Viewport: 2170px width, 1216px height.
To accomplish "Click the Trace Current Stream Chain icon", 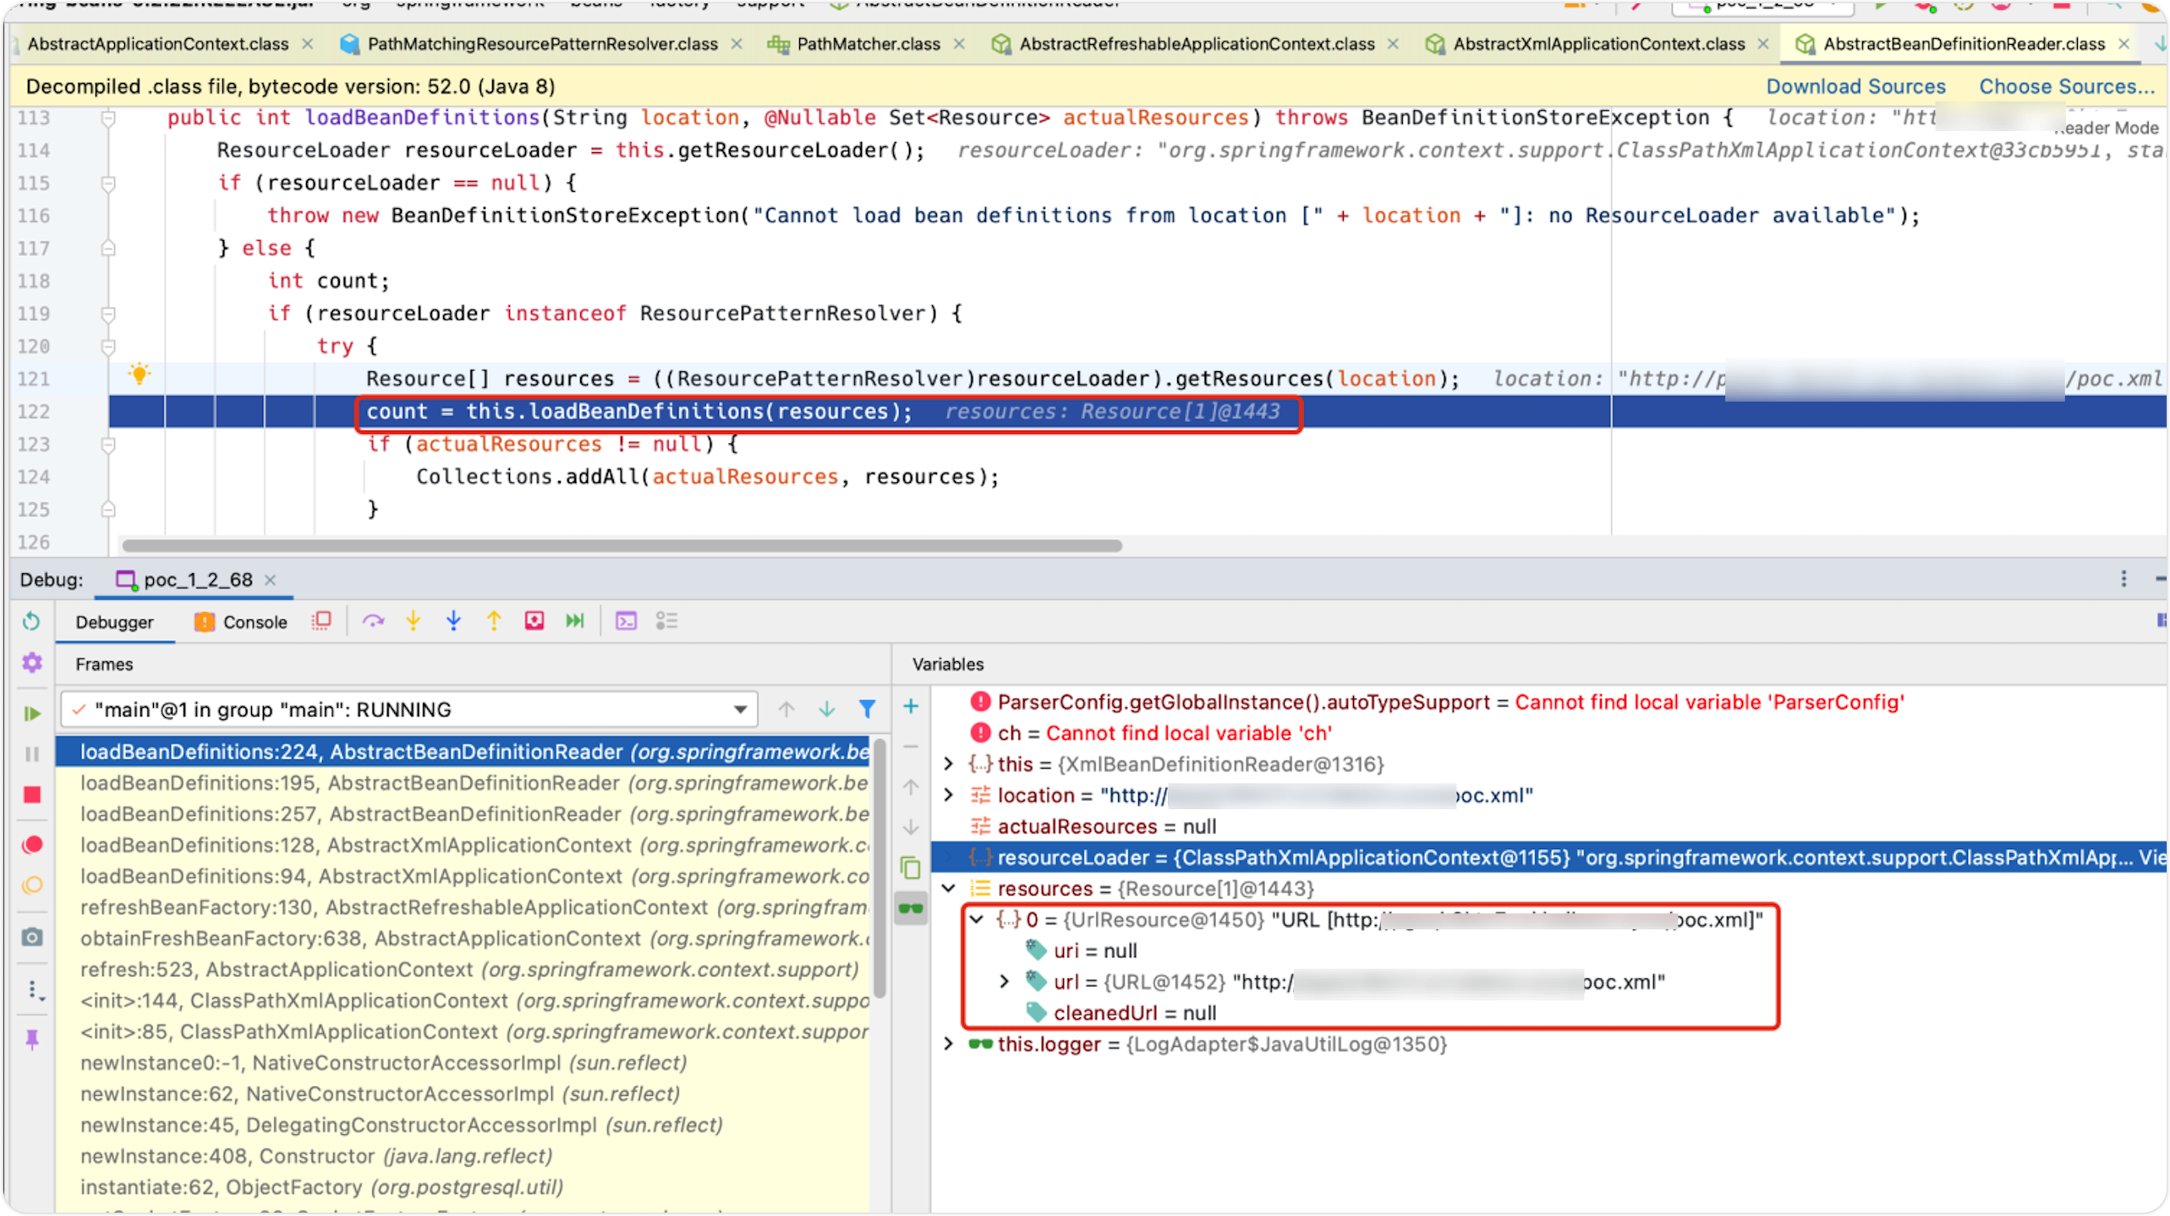I will [667, 622].
